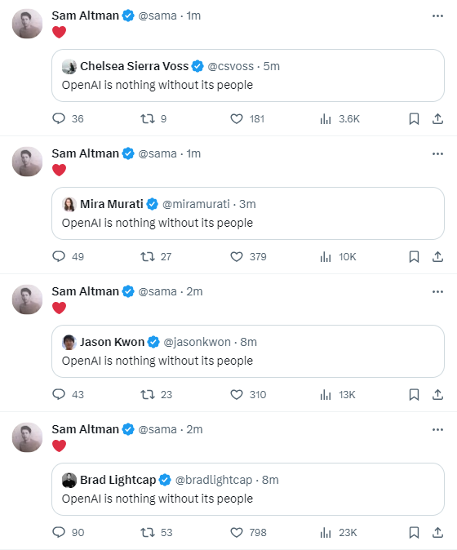Click Sam Altman's avatar on the first tweet

28,24
